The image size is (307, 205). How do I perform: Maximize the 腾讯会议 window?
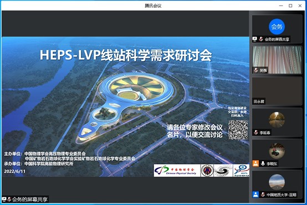(x=290, y=6)
